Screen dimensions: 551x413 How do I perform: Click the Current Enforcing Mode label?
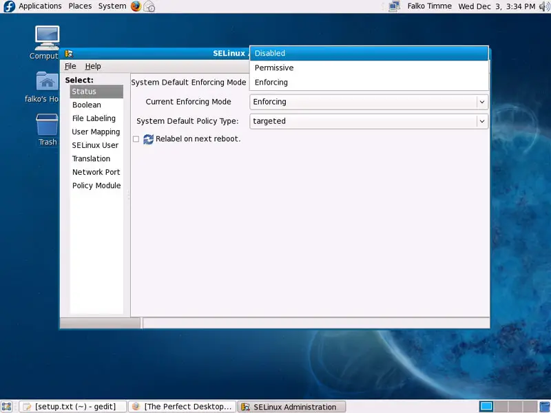click(x=188, y=102)
